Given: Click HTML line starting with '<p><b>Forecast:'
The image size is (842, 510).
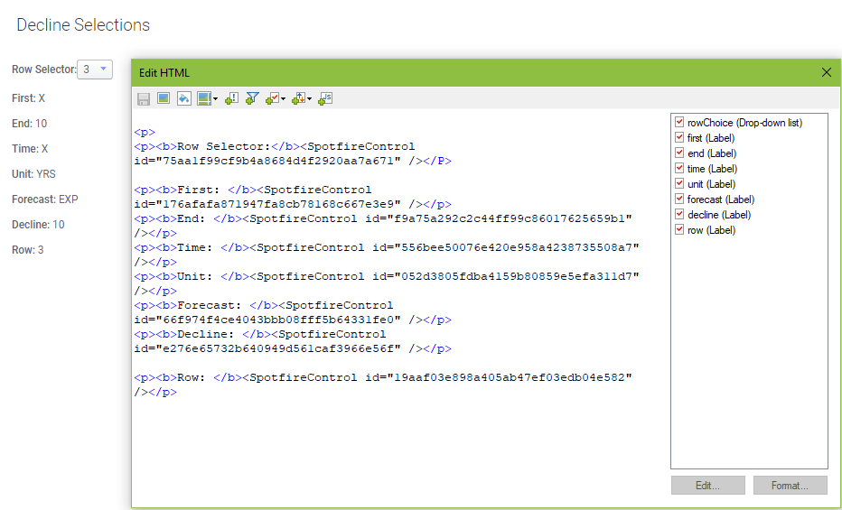Looking at the screenshot, I should pos(264,306).
